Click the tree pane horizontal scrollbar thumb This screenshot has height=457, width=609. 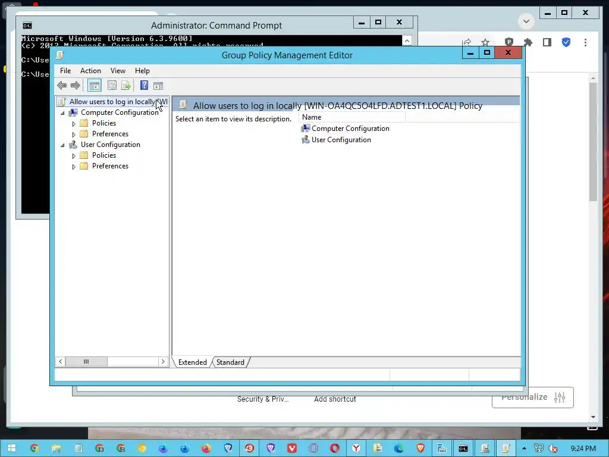pyautogui.click(x=86, y=361)
